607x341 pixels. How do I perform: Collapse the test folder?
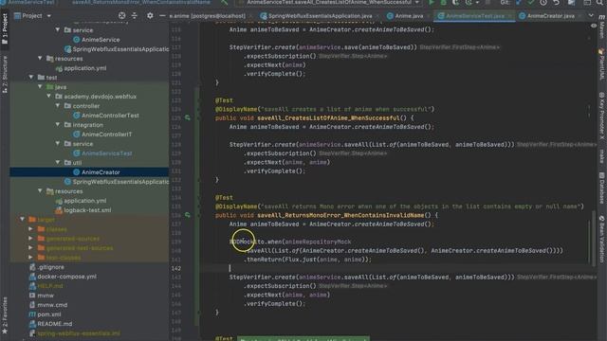(31, 78)
